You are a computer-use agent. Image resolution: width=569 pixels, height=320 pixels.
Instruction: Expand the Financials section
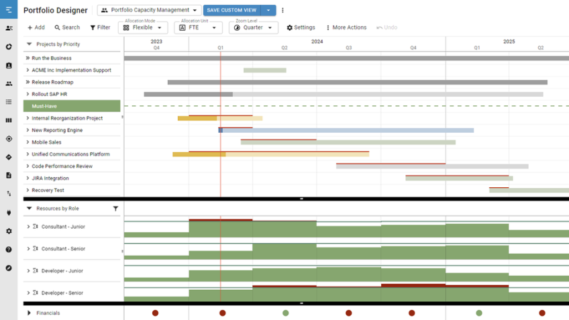tap(29, 313)
